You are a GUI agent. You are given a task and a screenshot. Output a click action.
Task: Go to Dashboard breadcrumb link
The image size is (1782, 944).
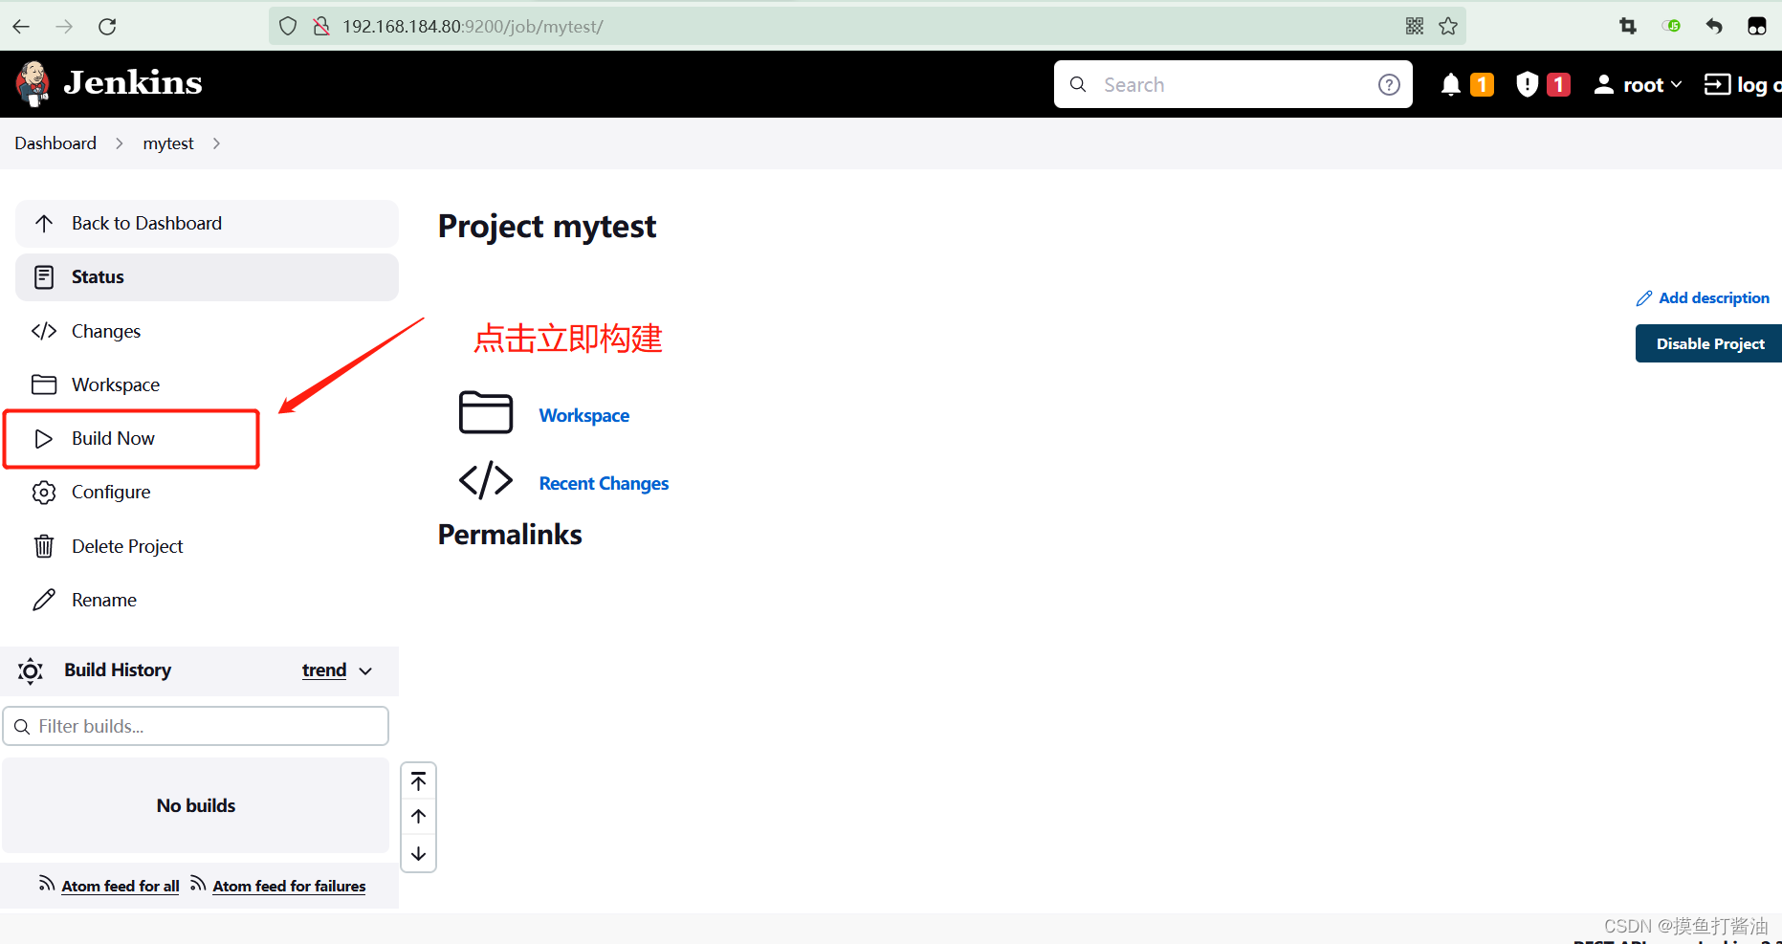click(55, 143)
